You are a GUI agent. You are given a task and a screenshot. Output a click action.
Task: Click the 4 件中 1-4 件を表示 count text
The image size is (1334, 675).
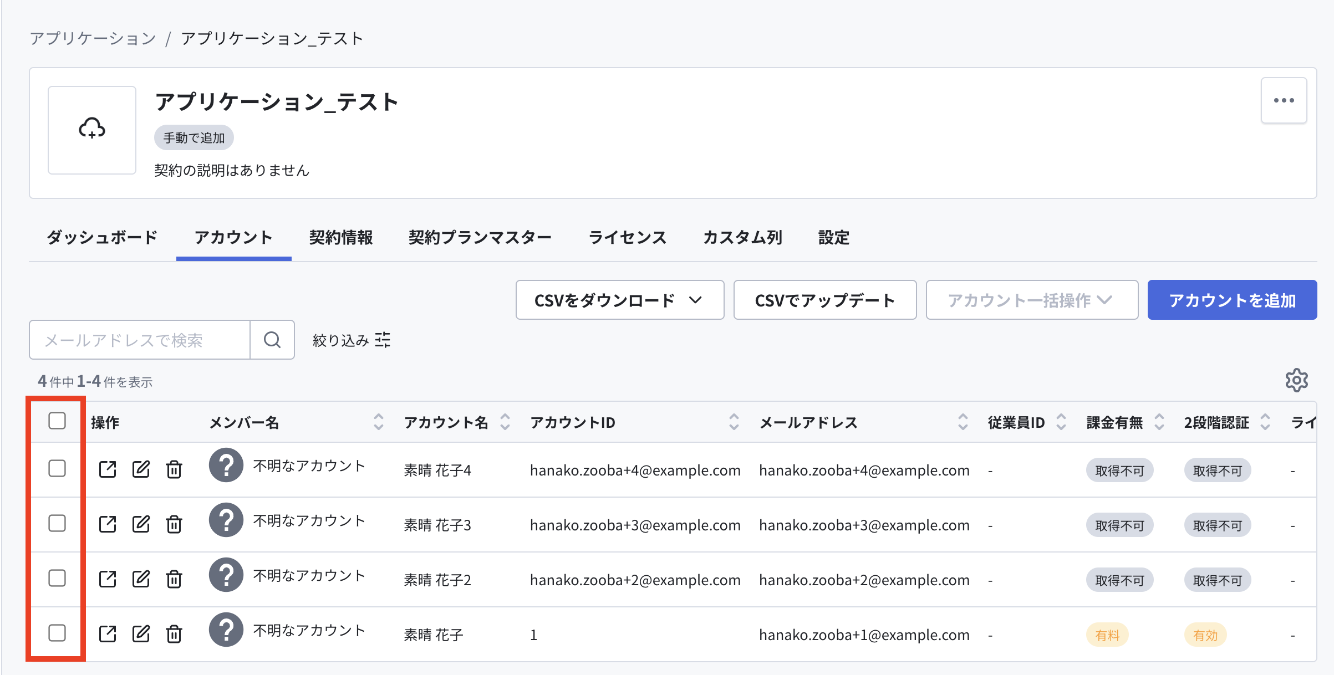click(95, 381)
